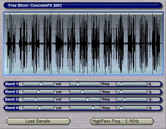Select the Band 4 label

(11, 108)
